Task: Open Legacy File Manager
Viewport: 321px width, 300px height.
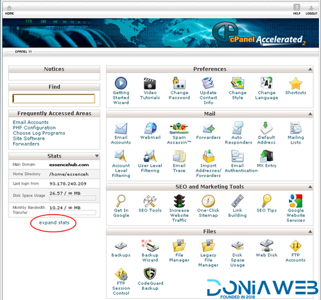Action: pyautogui.click(x=208, y=253)
